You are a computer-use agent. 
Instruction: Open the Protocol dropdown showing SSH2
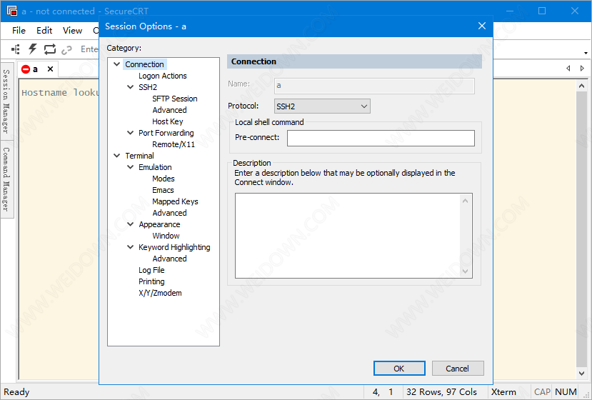pos(322,106)
